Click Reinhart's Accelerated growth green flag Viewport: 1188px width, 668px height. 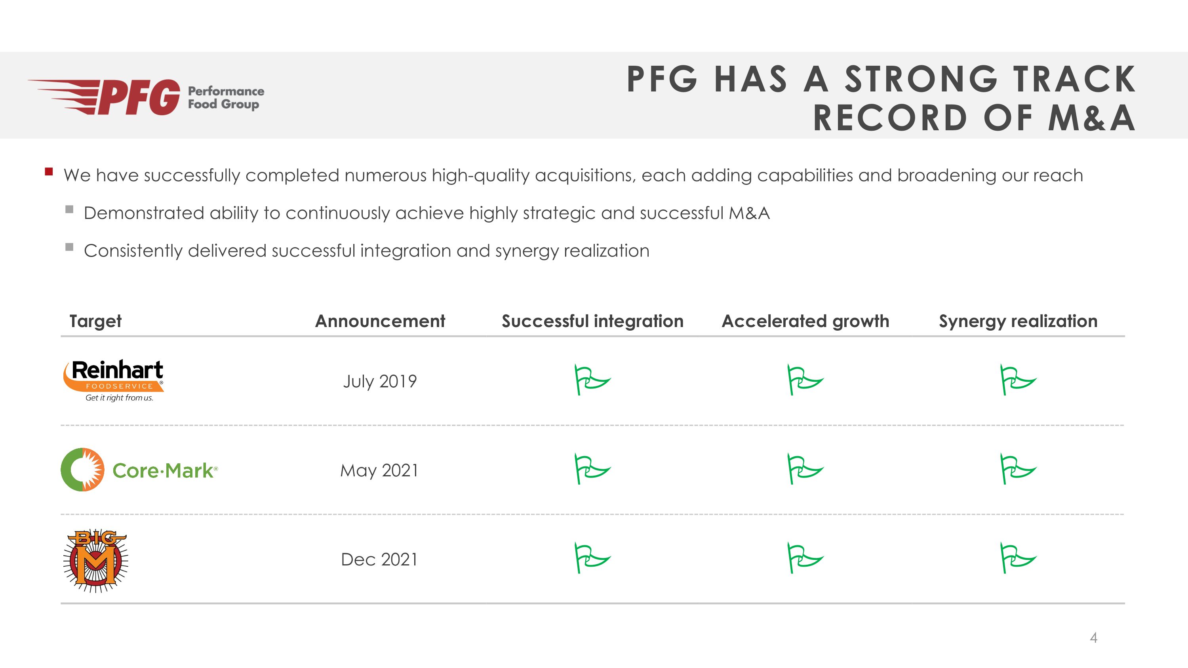(x=804, y=380)
